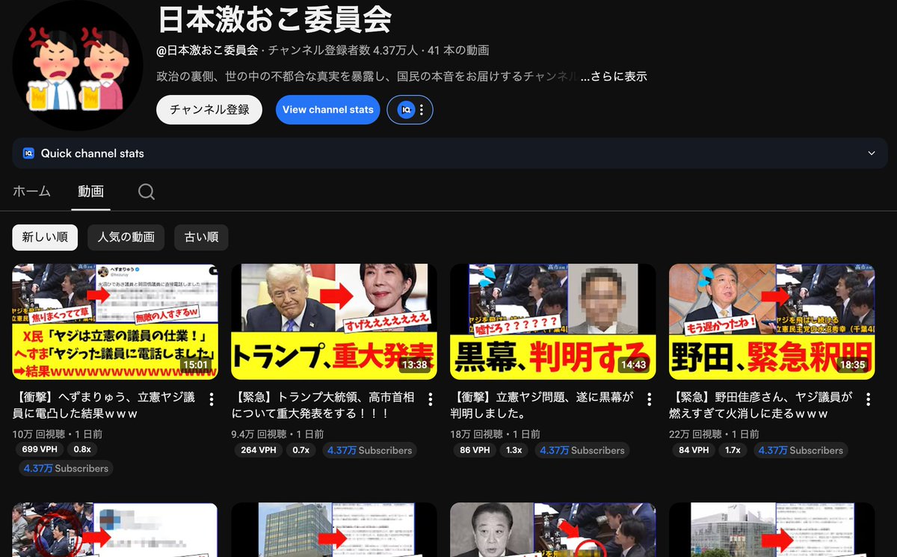Click the 264 VPH badge
Image resolution: width=897 pixels, height=557 pixels.
coord(259,450)
